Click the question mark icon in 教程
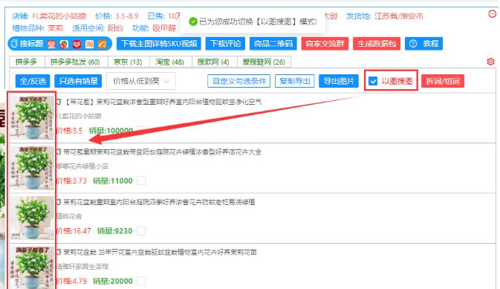This screenshot has height=289, width=500. point(413,44)
